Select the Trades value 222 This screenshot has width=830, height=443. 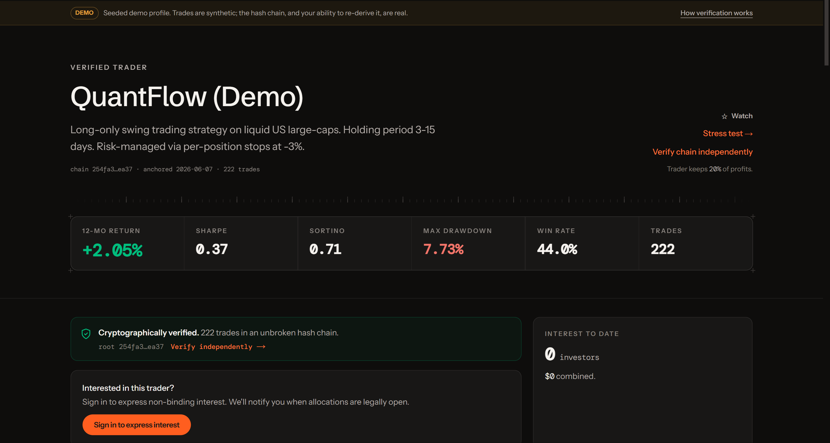pos(663,249)
